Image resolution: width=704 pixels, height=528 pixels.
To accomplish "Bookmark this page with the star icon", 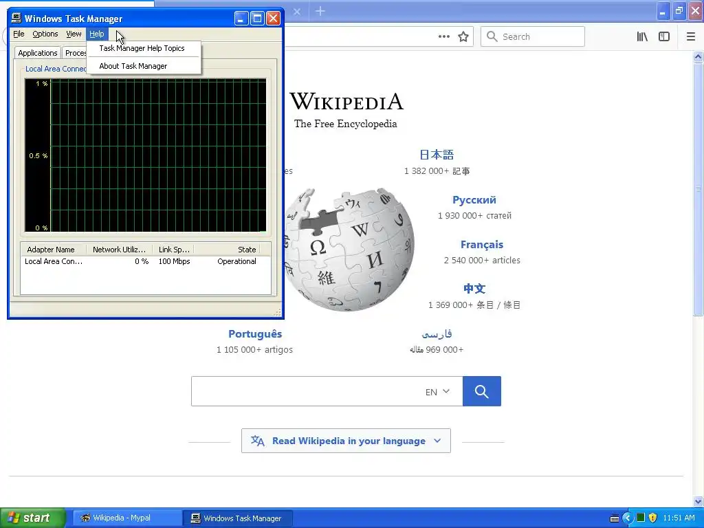I will click(463, 36).
